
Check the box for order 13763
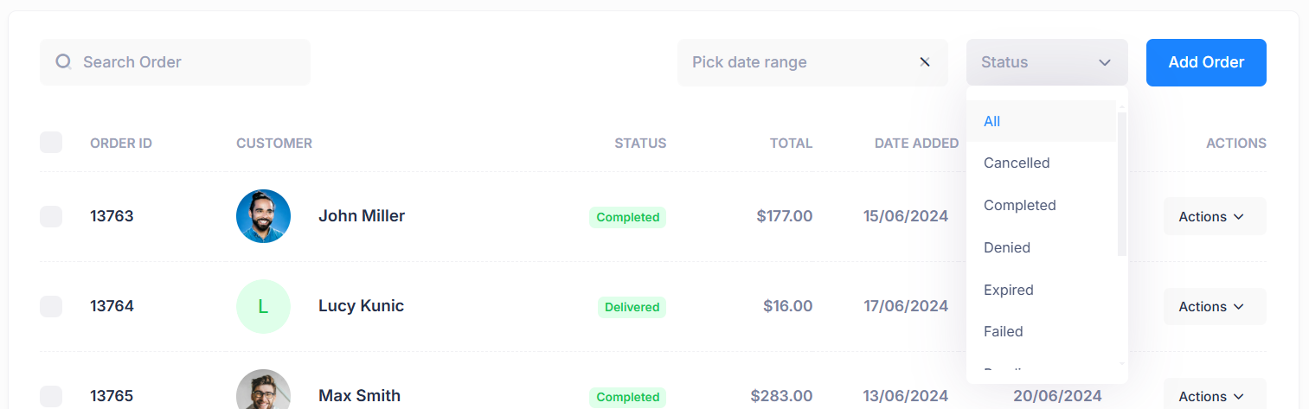[51, 216]
